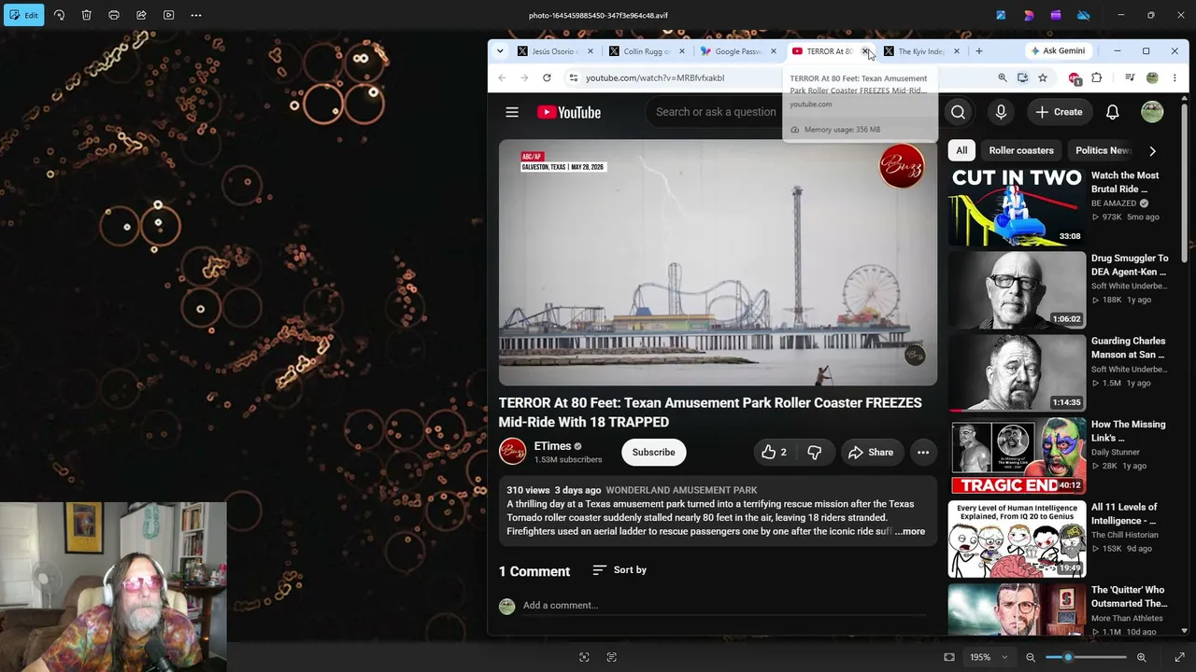The width and height of the screenshot is (1196, 672).
Task: Start slideshow in the Photos toolbar
Action: [168, 15]
